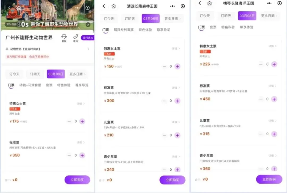Tap target close icon in 清远长隆森林王国 panel
The height and width of the screenshot is (193, 287).
coord(183,6)
